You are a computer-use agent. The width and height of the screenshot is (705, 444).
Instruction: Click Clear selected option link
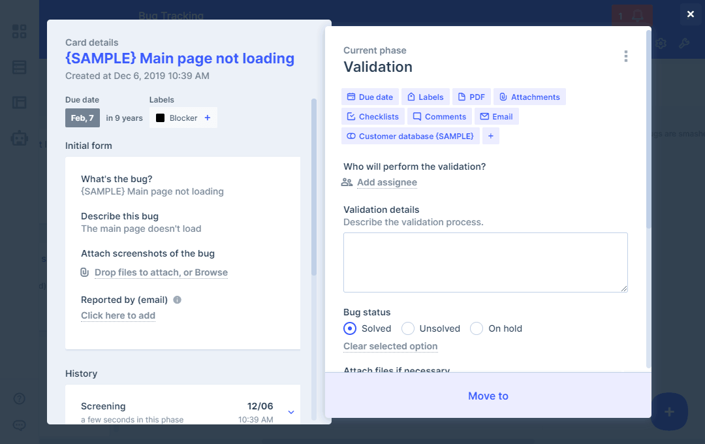click(x=390, y=346)
